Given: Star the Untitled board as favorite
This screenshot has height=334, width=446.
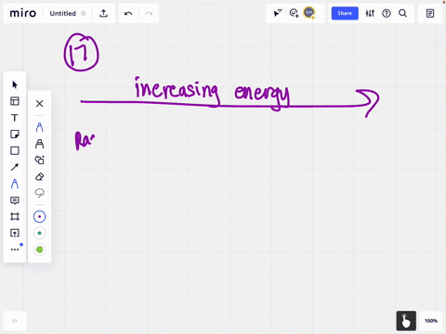Looking at the screenshot, I should 84,13.
